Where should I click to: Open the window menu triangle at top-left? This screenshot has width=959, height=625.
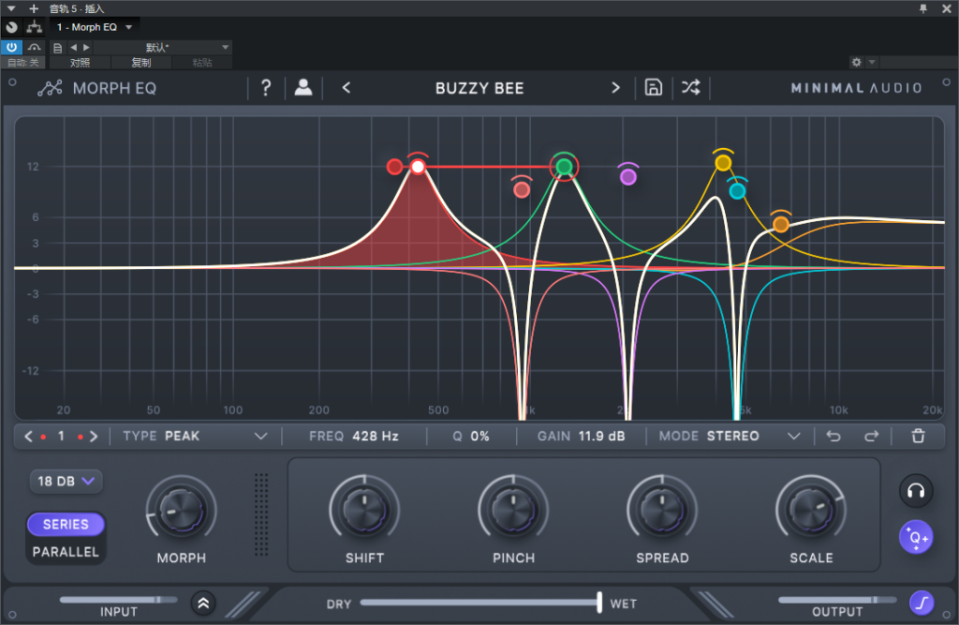click(x=11, y=8)
